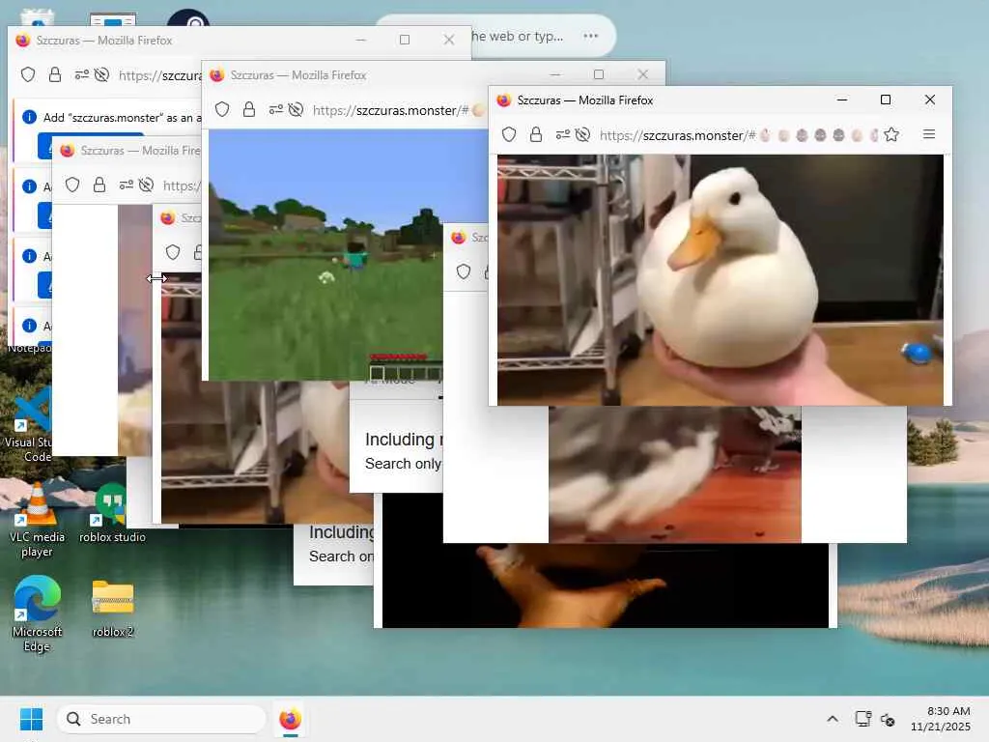Click the blurry flapping duck video below front window
989x742 pixels.
(x=675, y=473)
